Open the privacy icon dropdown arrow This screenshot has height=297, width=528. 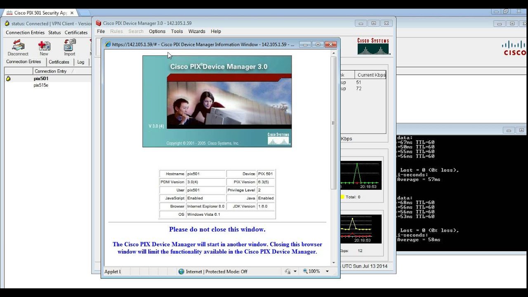295,271
